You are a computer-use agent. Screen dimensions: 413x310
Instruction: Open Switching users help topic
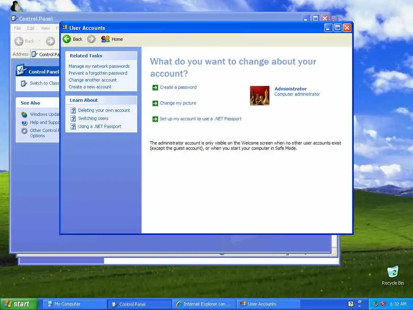93,118
